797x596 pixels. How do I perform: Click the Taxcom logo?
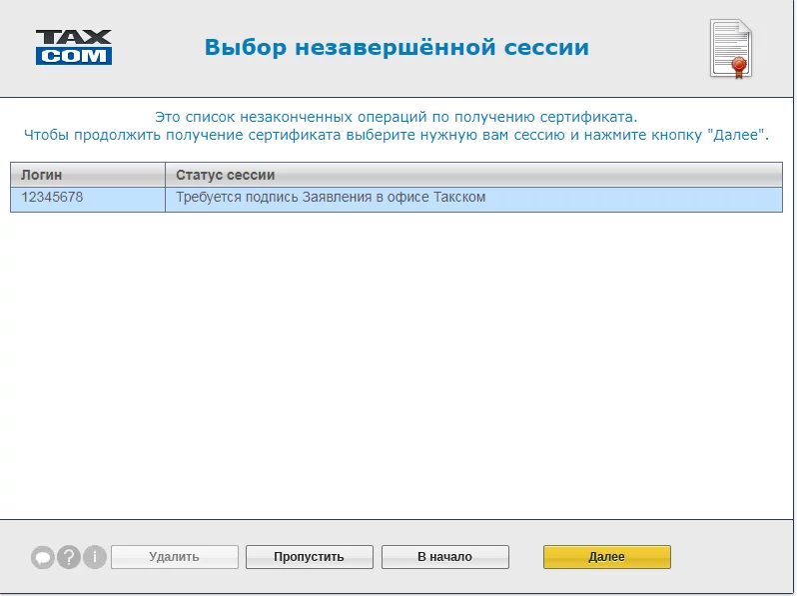[x=74, y=47]
